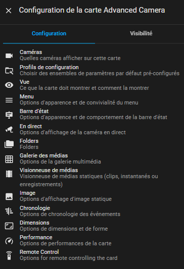
Task: Click the Profils de configuration folder-search icon
Action: [9, 71]
